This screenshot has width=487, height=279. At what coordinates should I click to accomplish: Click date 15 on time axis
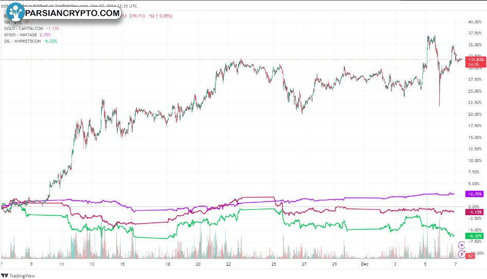[122, 264]
